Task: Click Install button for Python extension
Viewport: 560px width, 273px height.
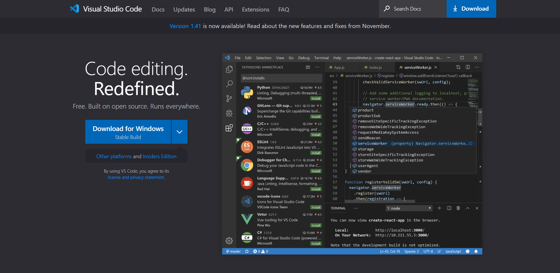Action: coord(316,99)
